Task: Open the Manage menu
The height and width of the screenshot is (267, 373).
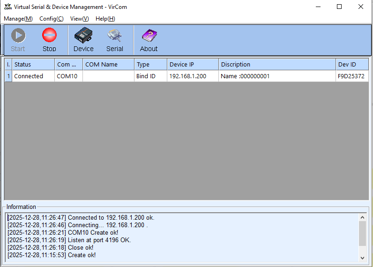Action: (x=18, y=19)
